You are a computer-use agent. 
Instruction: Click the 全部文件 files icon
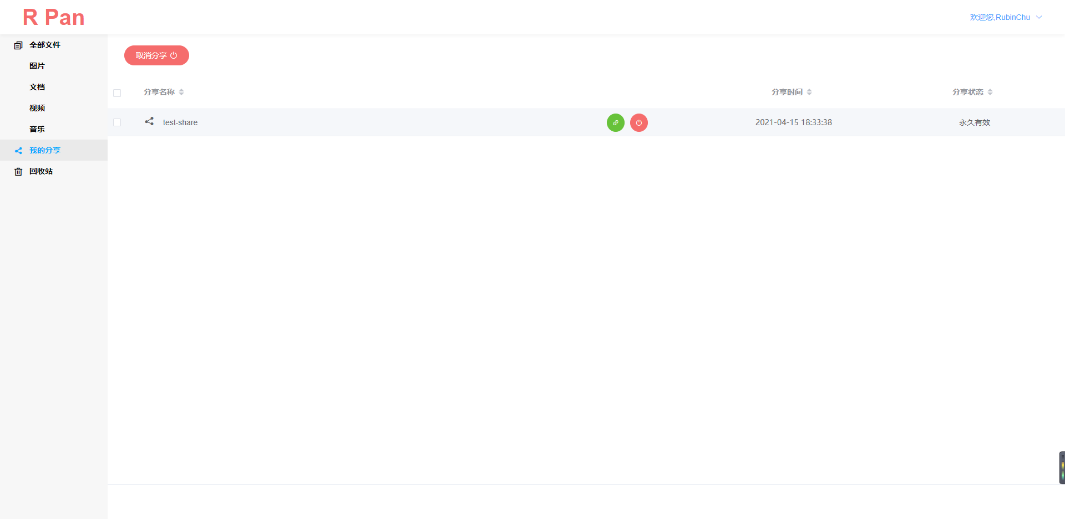click(x=18, y=45)
